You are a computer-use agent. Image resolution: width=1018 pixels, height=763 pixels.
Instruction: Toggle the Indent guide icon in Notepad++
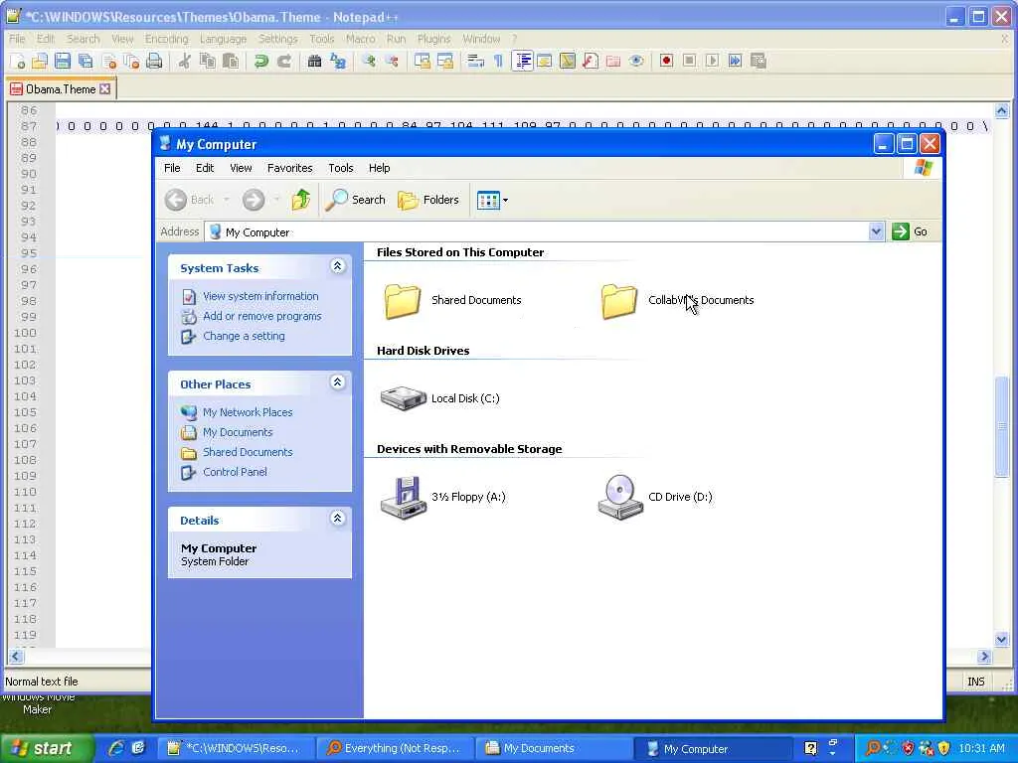pos(522,61)
